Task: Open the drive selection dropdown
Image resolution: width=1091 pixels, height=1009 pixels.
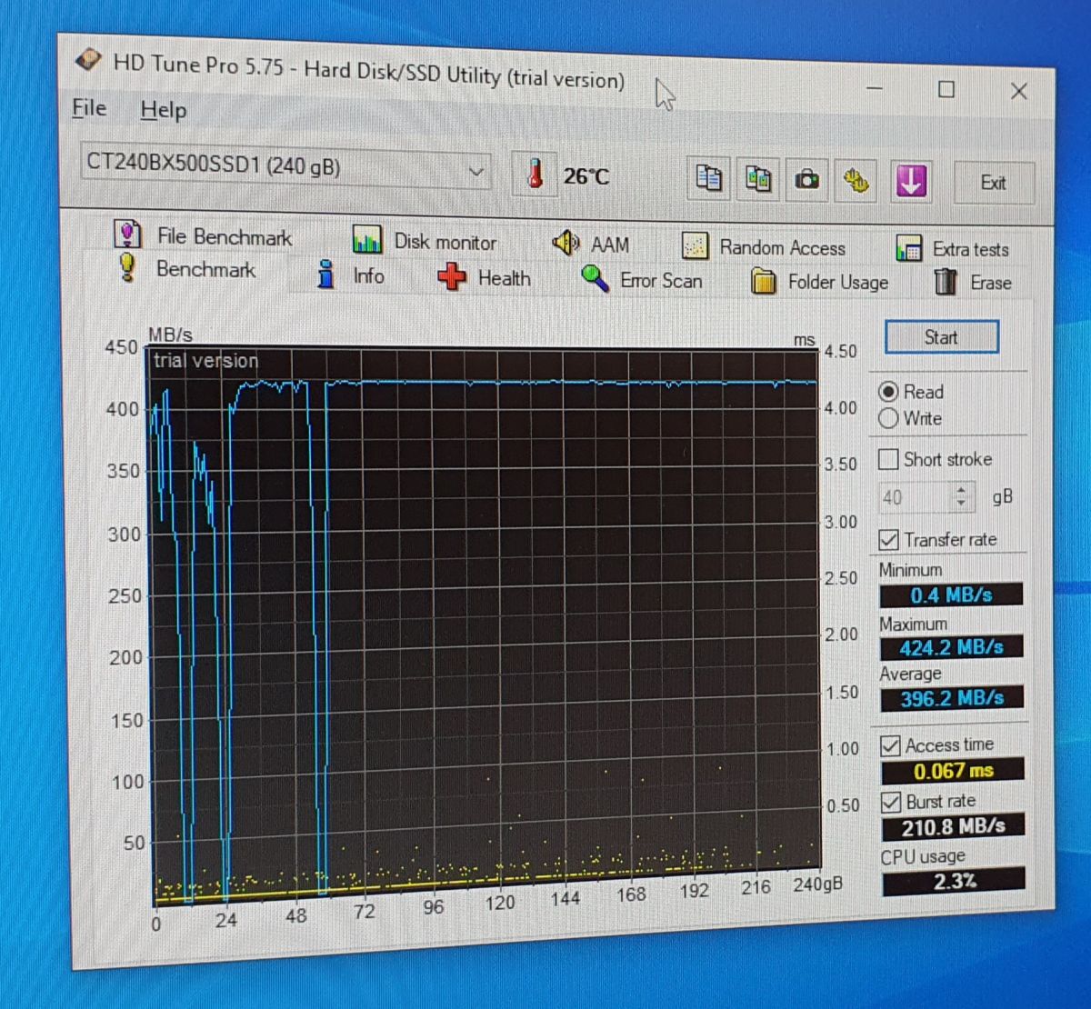Action: coord(475,172)
